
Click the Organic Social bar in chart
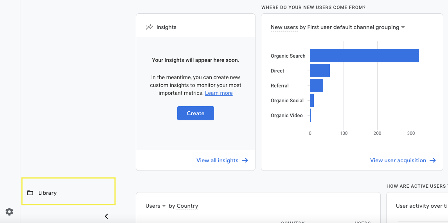tap(312, 100)
